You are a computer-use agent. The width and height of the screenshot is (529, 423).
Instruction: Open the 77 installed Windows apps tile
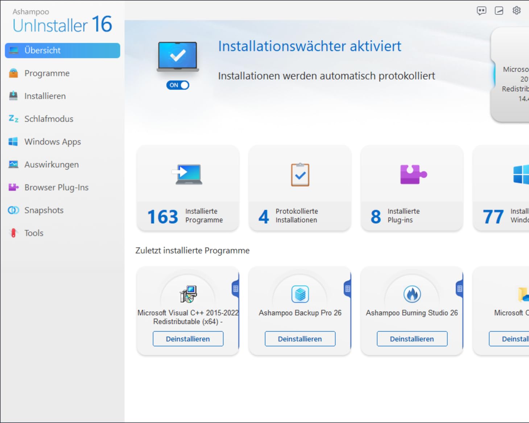(x=501, y=188)
